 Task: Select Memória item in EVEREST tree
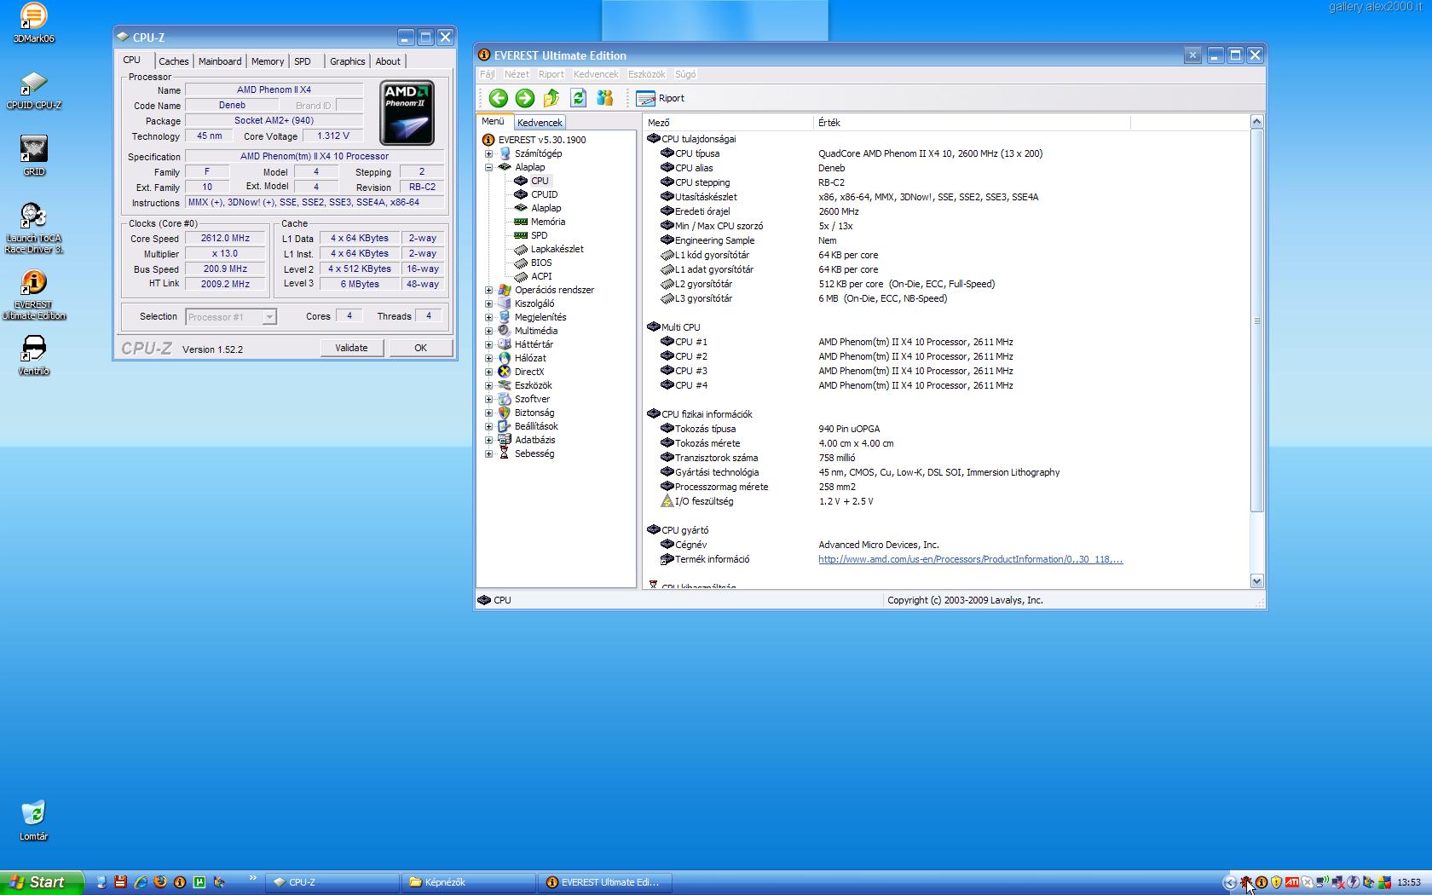tap(547, 222)
